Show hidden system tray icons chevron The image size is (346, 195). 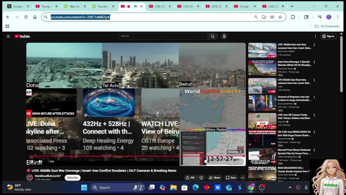coord(290,187)
